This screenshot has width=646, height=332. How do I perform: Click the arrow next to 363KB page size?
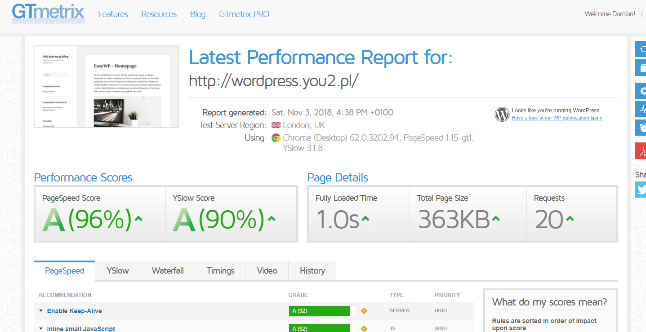495,219
